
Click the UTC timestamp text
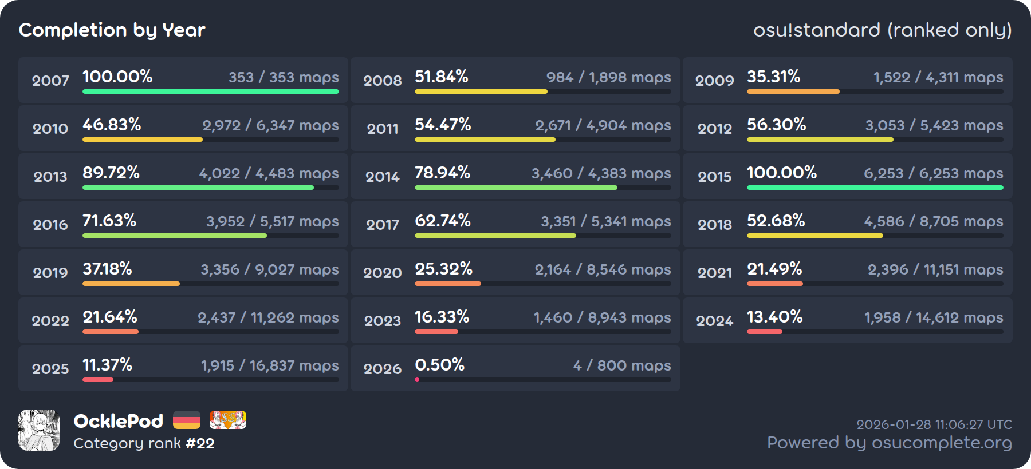934,424
